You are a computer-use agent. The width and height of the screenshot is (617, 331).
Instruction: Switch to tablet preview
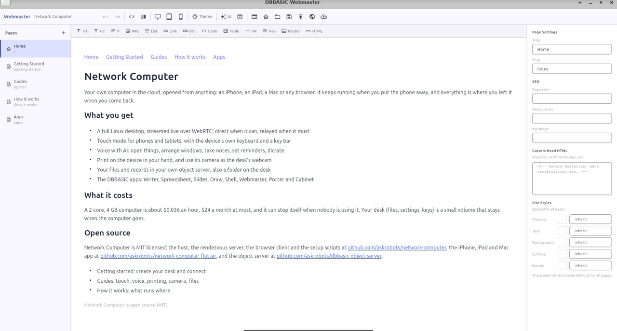coord(169,17)
